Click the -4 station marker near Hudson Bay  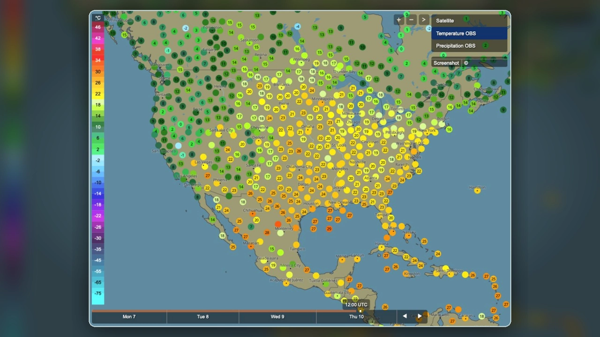coord(298,27)
